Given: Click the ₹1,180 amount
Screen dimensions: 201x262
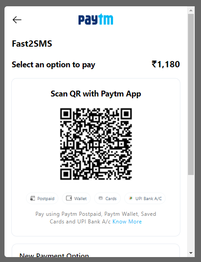Looking at the screenshot, I should tap(166, 64).
